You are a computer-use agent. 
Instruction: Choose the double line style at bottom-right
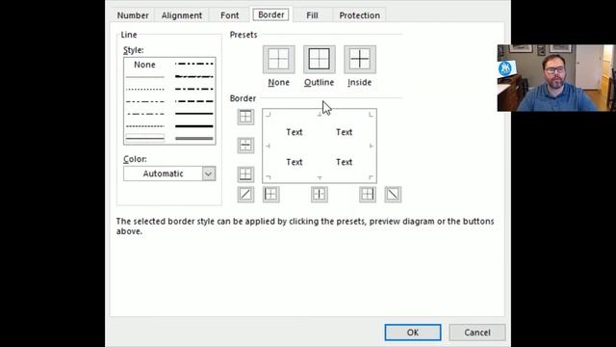pos(194,139)
